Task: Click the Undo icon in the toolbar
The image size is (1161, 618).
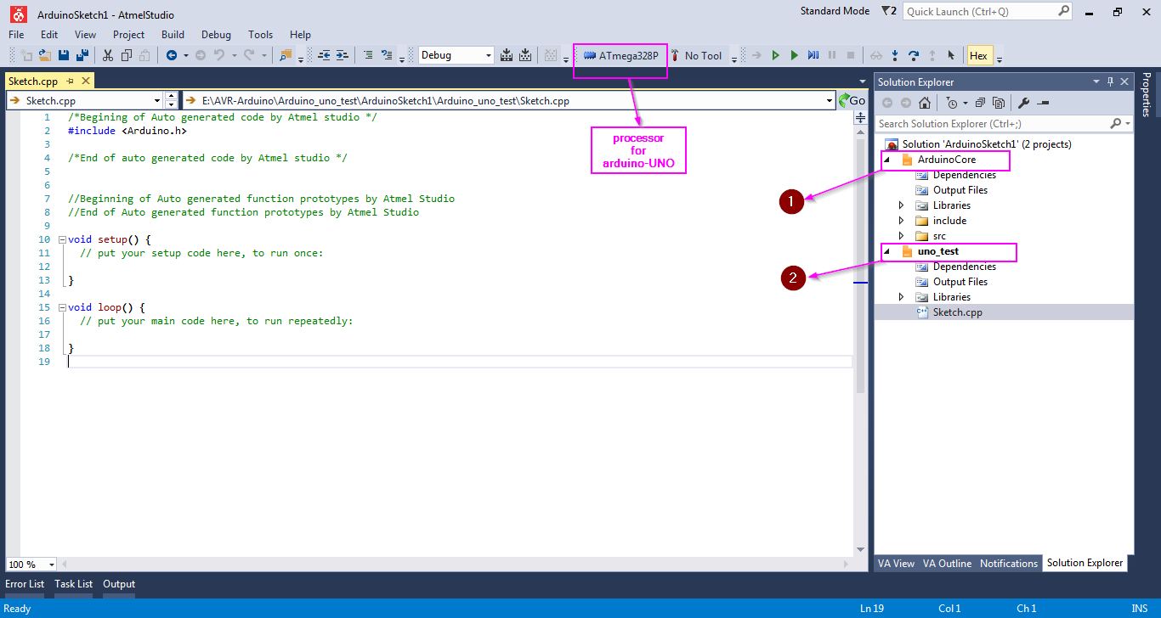Action: click(219, 55)
